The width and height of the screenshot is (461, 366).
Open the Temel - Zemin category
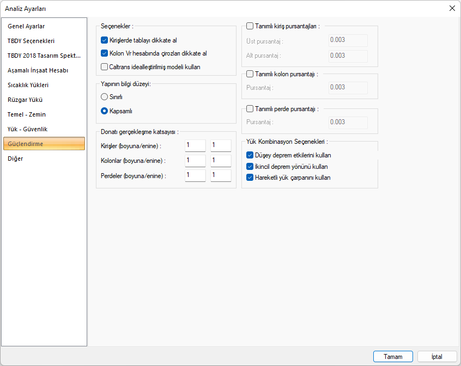(x=27, y=114)
